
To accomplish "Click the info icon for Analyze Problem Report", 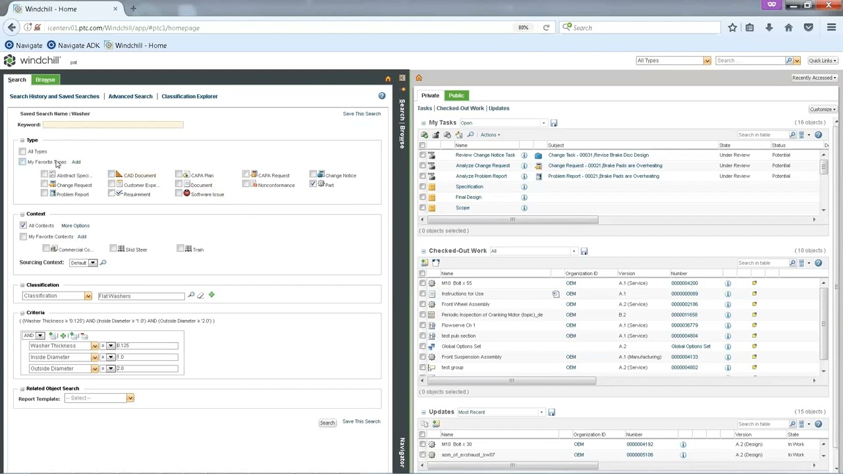I will point(524,176).
